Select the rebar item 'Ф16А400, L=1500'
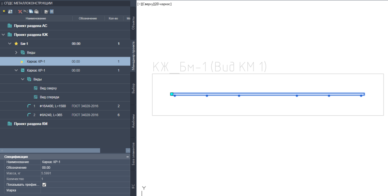Image resolution: width=388 pixels, height=196 pixels. point(53,106)
